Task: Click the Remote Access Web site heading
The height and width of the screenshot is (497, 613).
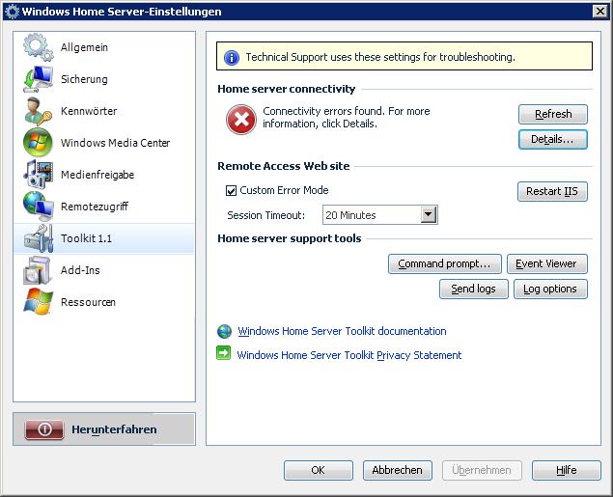Action: 284,166
